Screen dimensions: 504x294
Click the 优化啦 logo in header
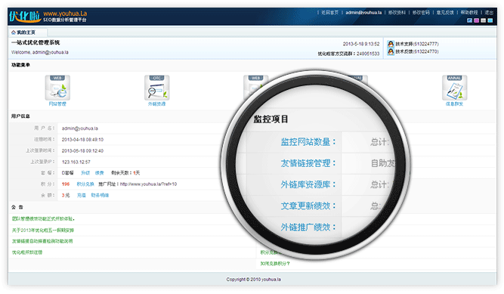(25, 17)
